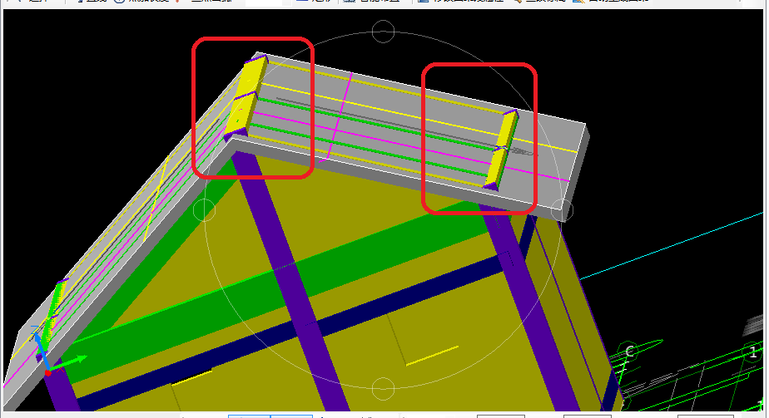
Task: Select the grid axis bubble labeled 1
Action: click(x=753, y=352)
